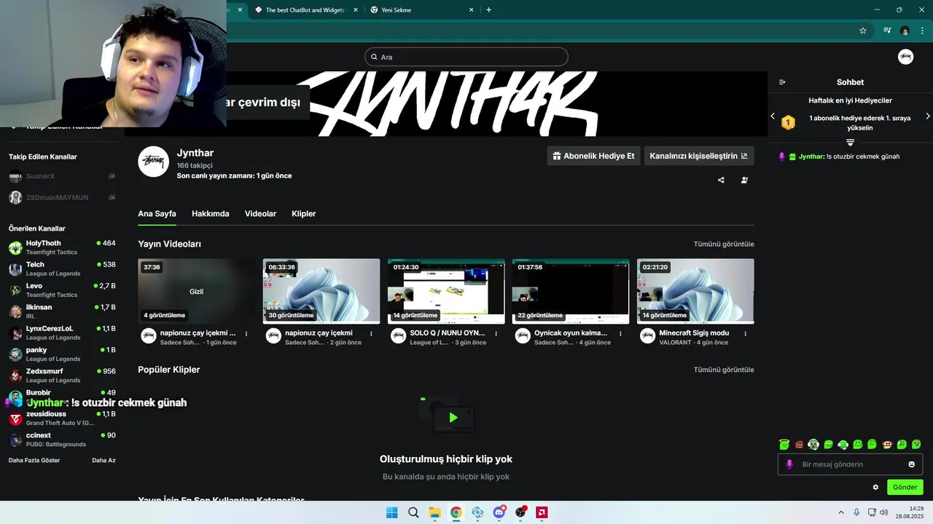Pick the monkey face emote
The image size is (933, 524).
click(887, 444)
